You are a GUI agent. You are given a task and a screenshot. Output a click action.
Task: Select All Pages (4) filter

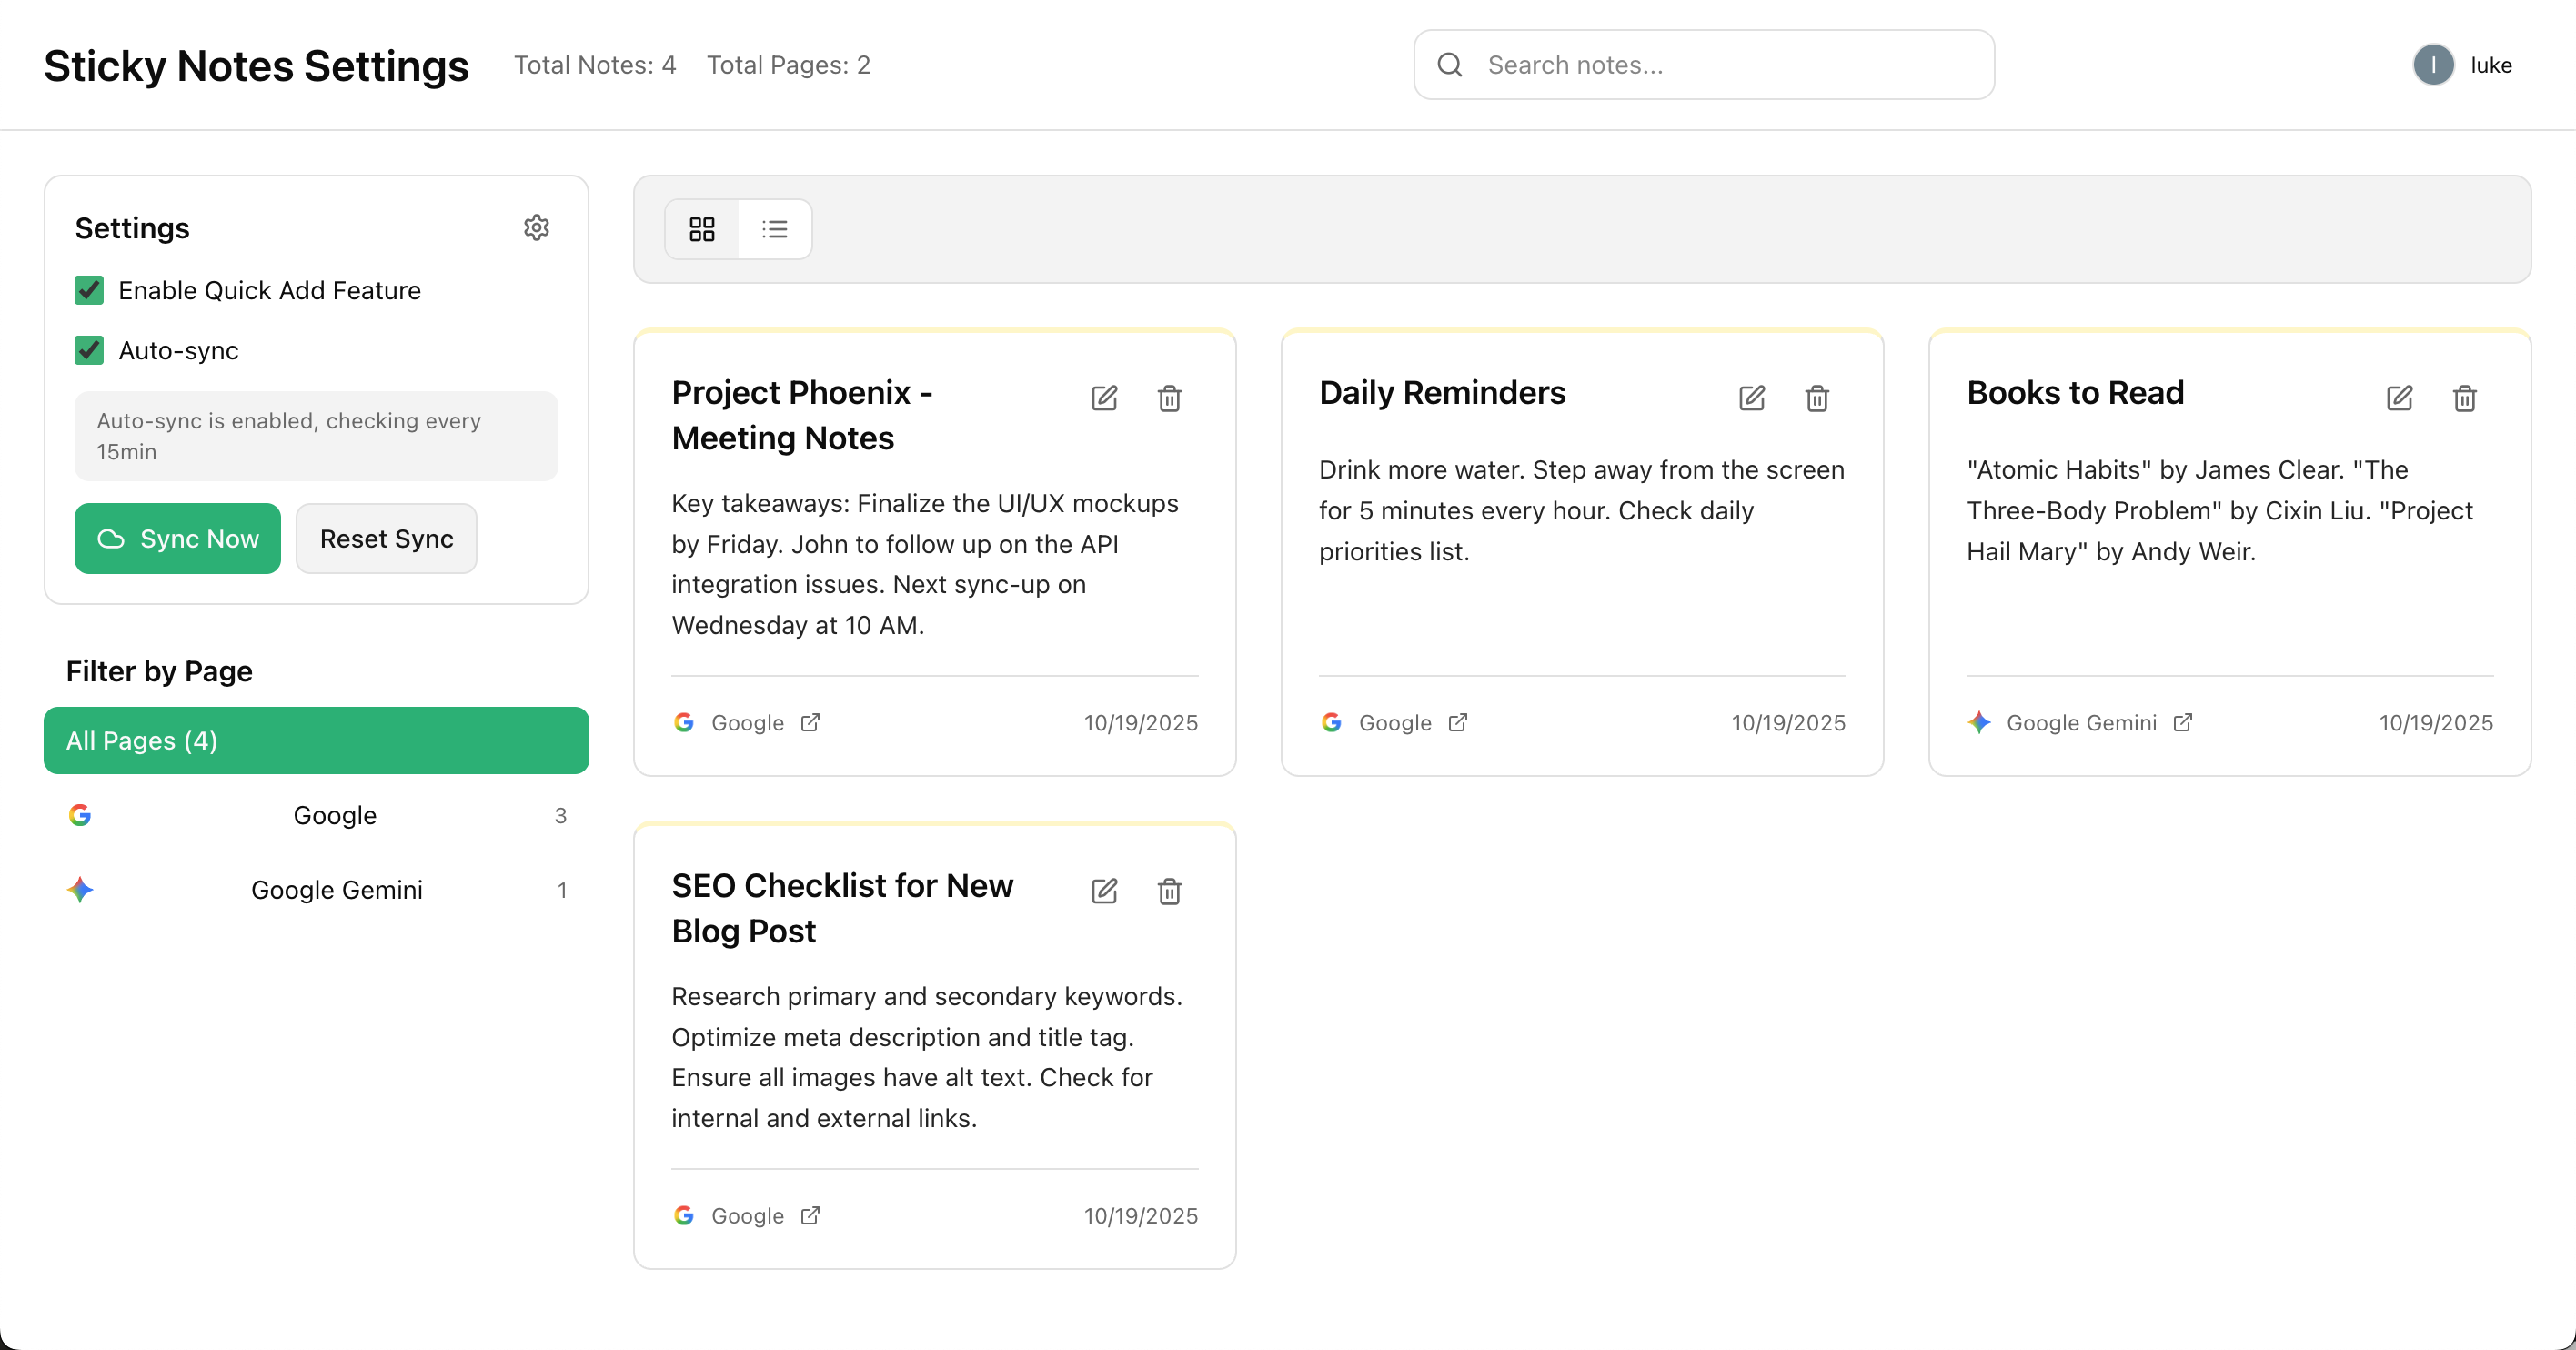click(x=316, y=740)
